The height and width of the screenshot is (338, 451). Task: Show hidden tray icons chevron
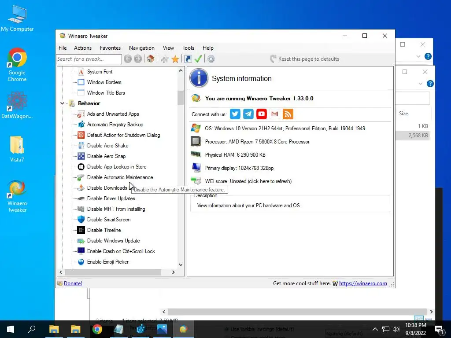tap(375, 329)
